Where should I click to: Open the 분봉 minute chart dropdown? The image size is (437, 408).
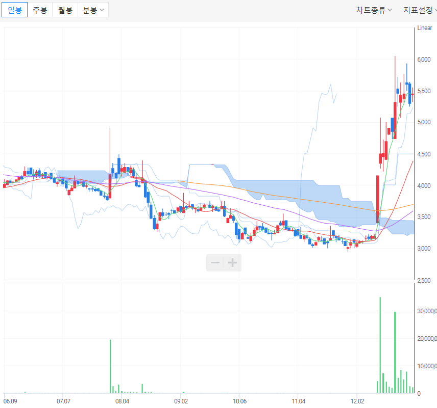[x=93, y=10]
